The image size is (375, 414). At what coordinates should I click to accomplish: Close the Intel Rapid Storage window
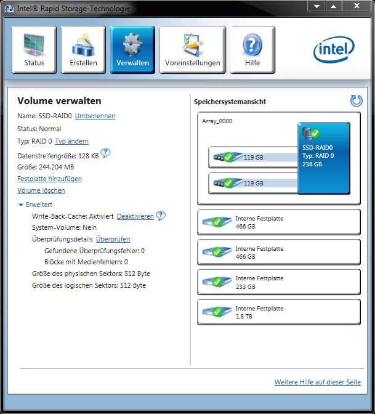(x=357, y=6)
